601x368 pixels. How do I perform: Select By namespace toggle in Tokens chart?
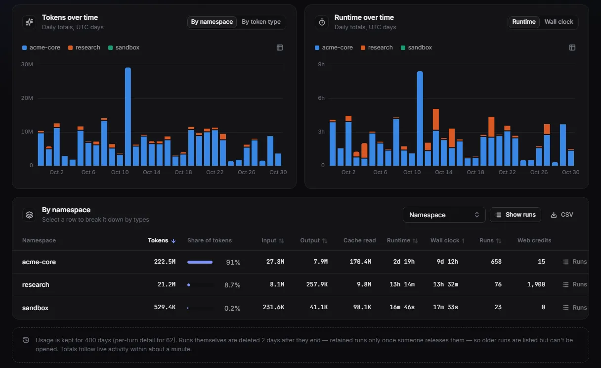tap(212, 22)
